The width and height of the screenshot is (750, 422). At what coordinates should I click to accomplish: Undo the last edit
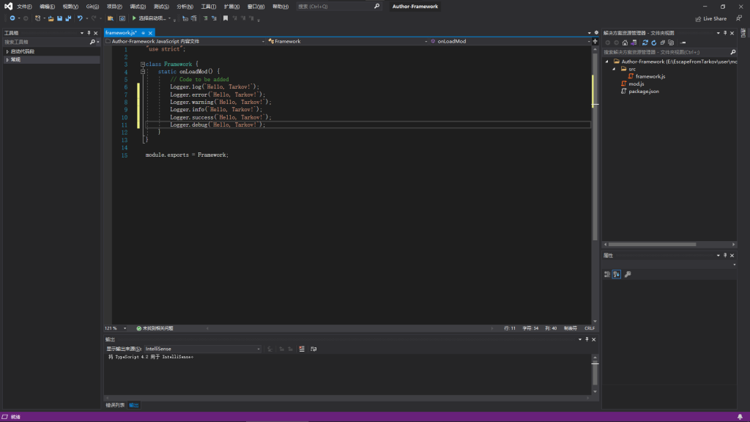click(x=80, y=18)
